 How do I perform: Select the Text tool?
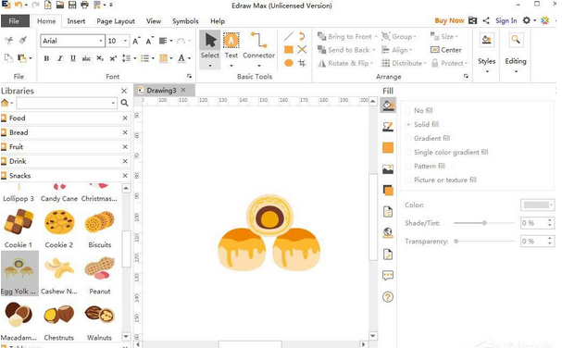coord(231,46)
